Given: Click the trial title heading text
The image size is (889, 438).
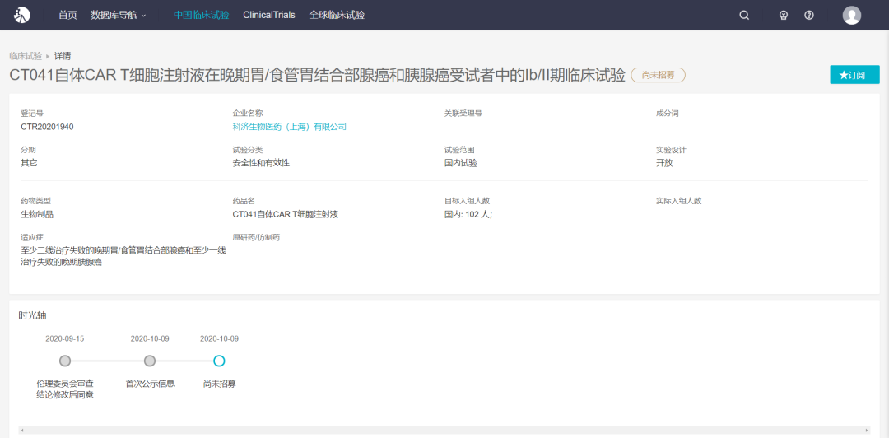Looking at the screenshot, I should (x=317, y=75).
